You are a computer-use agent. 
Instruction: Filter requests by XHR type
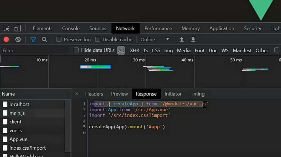click(135, 51)
